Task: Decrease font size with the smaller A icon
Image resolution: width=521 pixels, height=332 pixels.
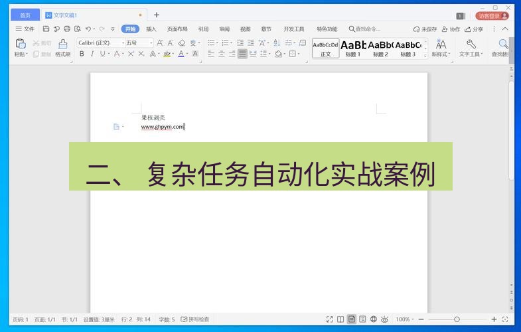Action: [x=171, y=43]
